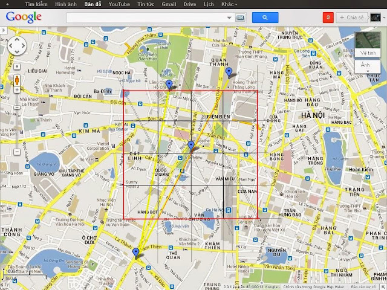Screen dimensions: 387x290
Task: Click the Khách sạn Văn Miếu 2 label
Action: click(x=189, y=242)
